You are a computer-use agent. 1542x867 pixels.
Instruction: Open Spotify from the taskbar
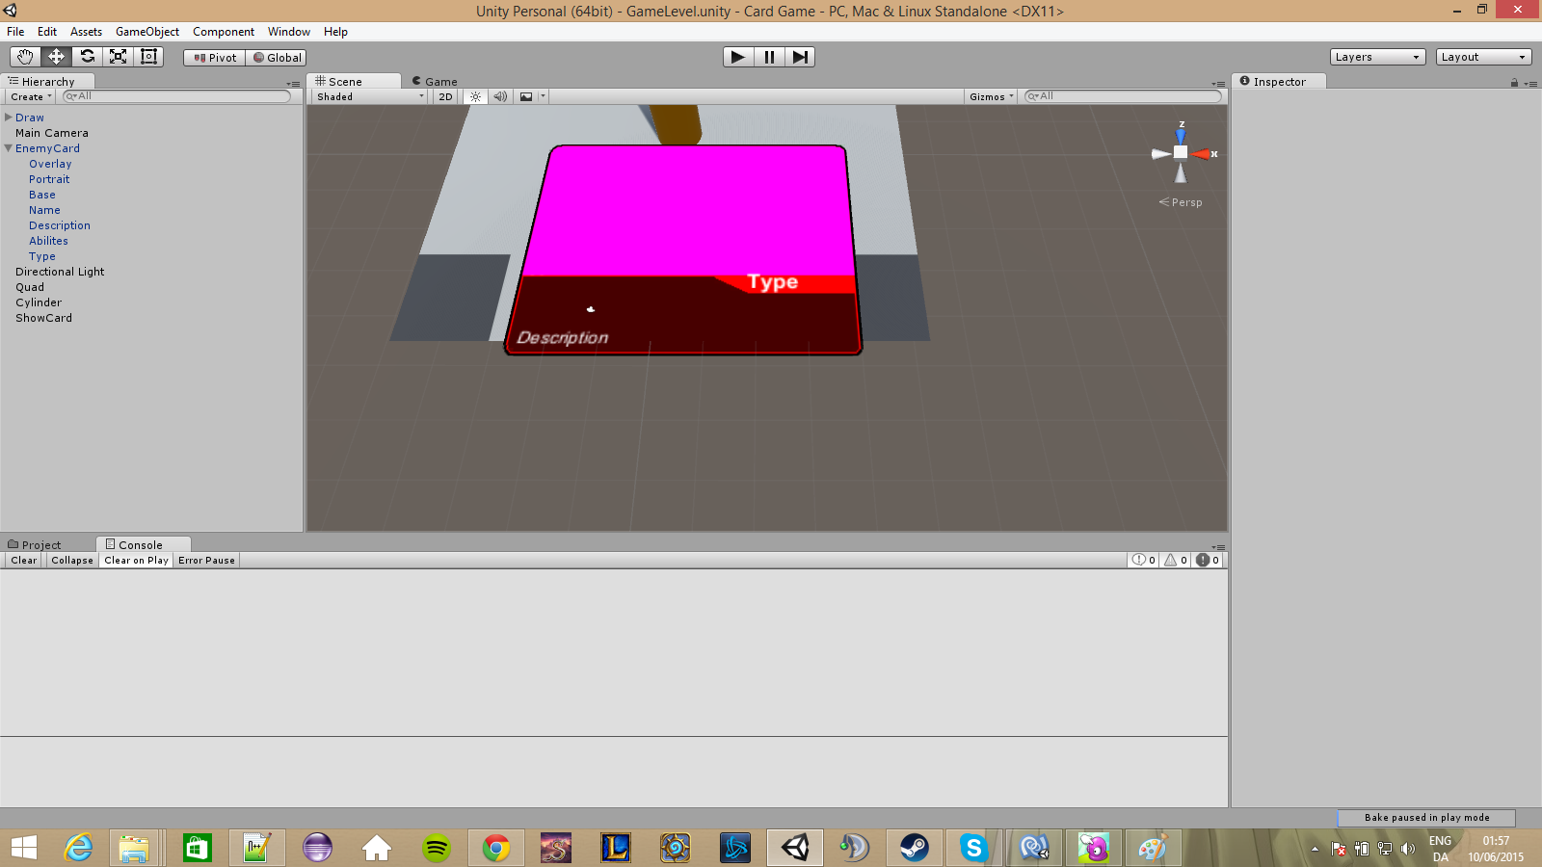click(437, 848)
